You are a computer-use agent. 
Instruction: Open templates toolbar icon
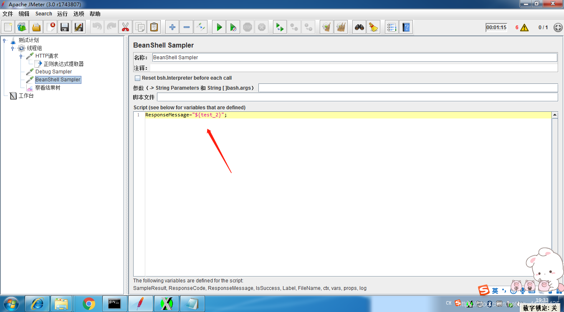pos(22,28)
